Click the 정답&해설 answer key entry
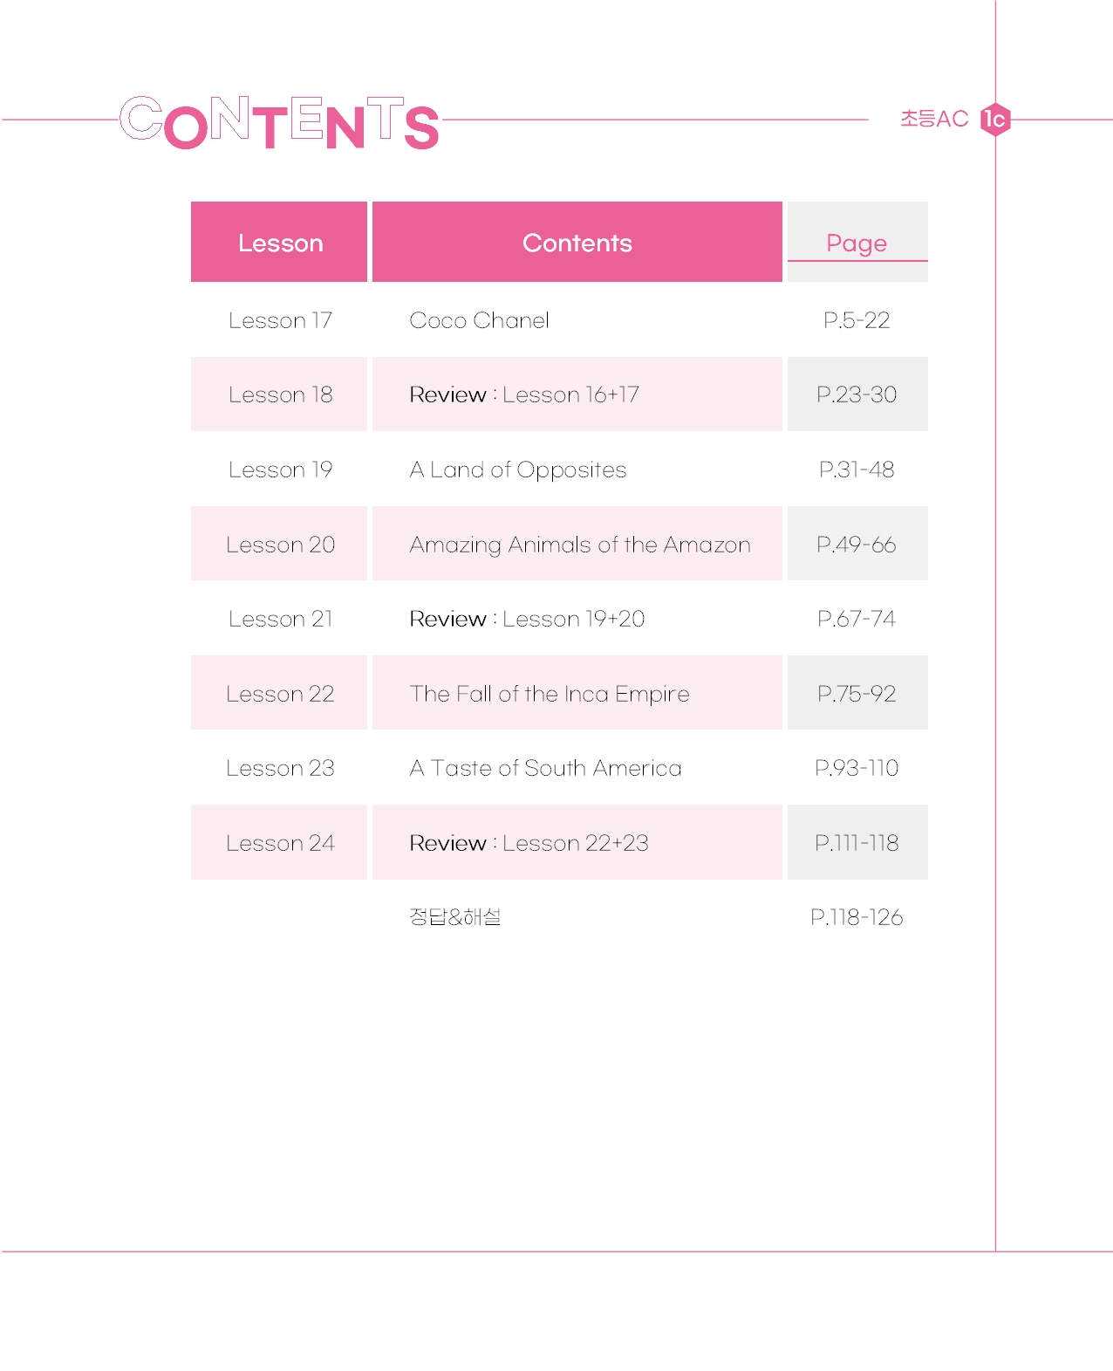Image resolution: width=1113 pixels, height=1371 pixels. coord(455,917)
